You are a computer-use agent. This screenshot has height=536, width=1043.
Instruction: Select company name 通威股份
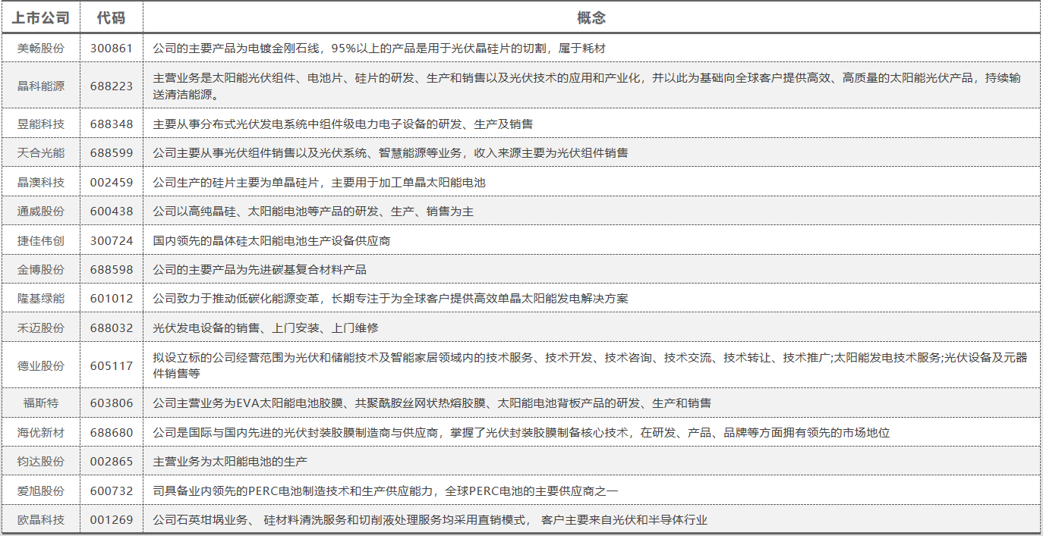[x=41, y=212]
